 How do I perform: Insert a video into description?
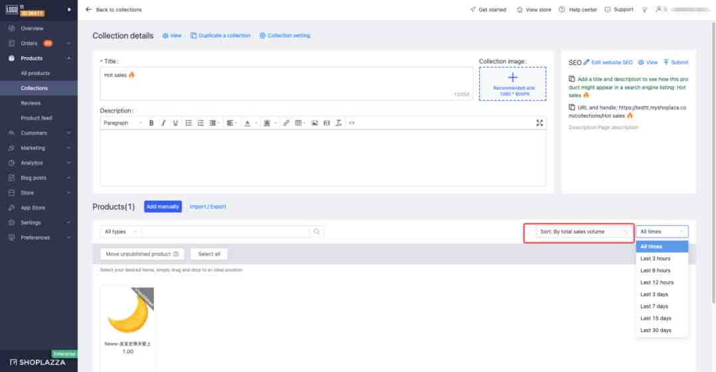(326, 123)
